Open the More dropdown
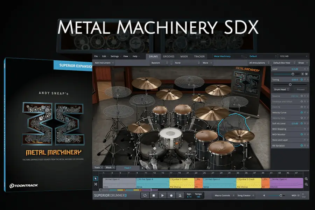The width and height of the screenshot is (315, 210). pos(207,63)
